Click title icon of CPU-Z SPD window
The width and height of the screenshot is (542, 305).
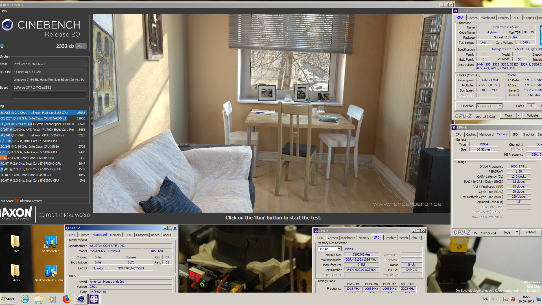[316, 231]
